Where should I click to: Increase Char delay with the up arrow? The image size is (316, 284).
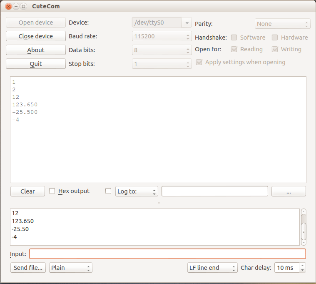click(x=302, y=265)
